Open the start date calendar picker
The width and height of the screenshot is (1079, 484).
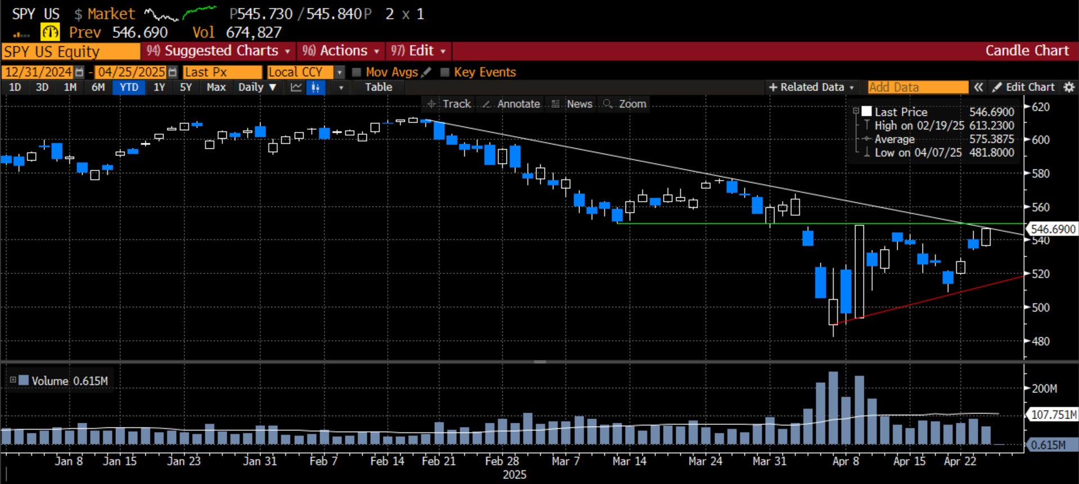pyautogui.click(x=79, y=73)
